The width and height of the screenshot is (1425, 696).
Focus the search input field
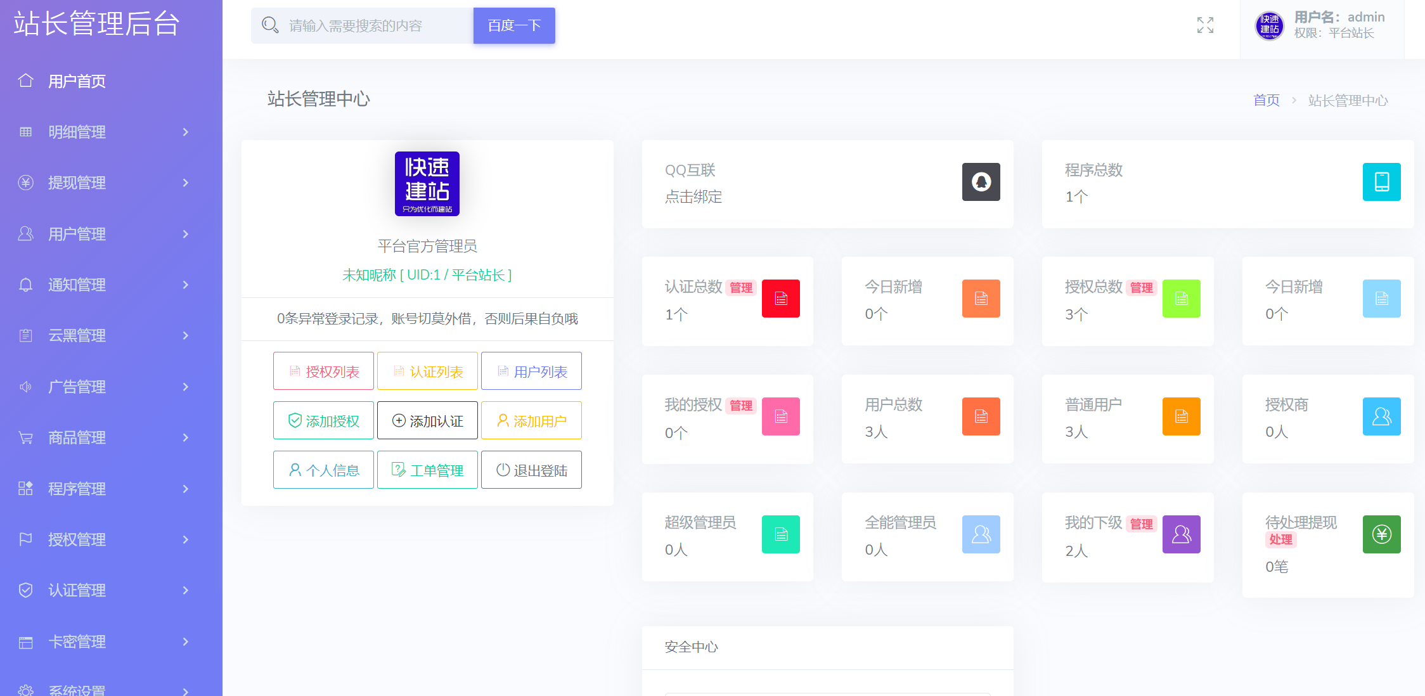374,26
